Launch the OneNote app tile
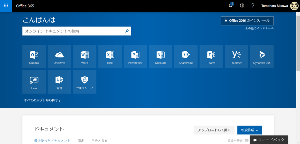The width and height of the screenshot is (300, 144). [161, 57]
